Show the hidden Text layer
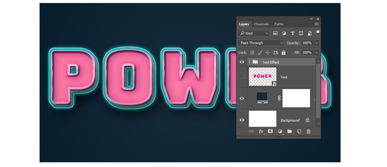 click(242, 77)
